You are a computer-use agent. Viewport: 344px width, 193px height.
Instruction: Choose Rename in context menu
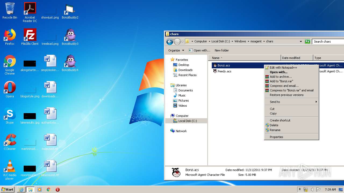(x=292, y=130)
